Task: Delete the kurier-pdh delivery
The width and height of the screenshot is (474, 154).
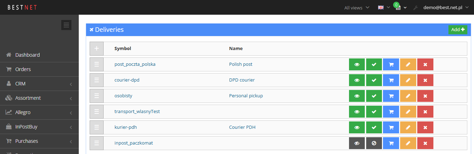Action: click(425, 127)
